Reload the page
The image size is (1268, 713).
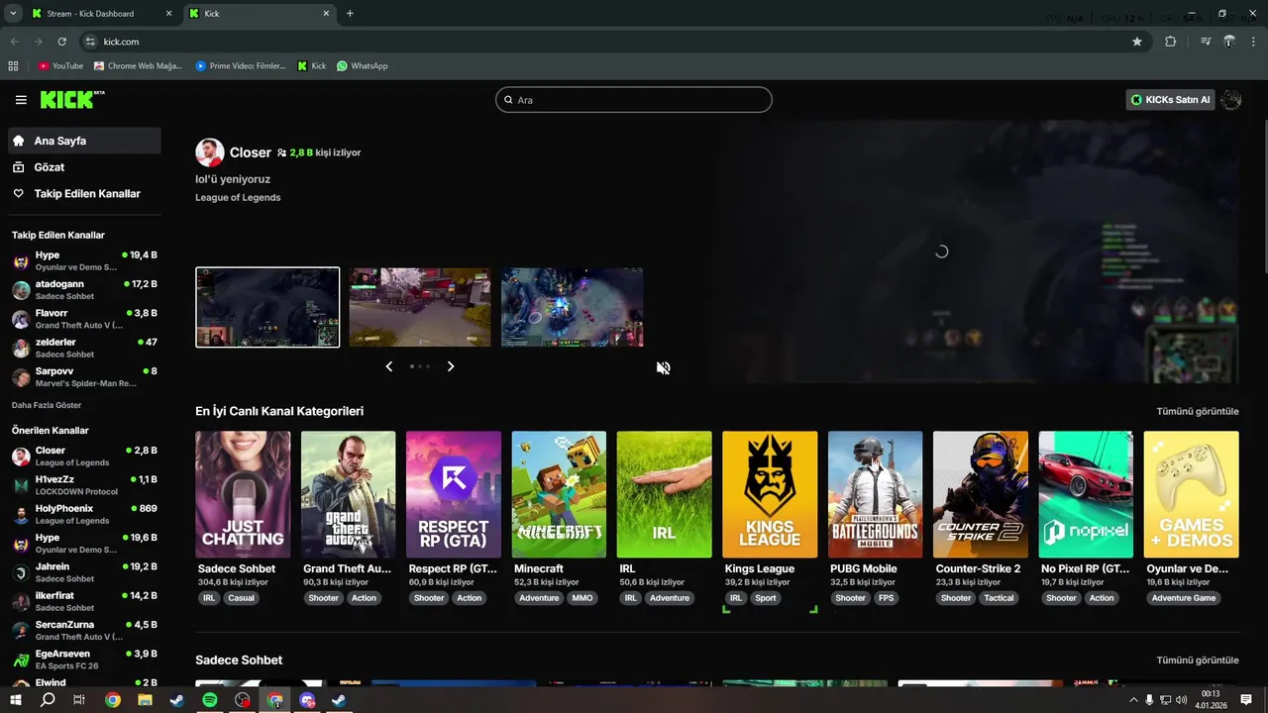(61, 42)
